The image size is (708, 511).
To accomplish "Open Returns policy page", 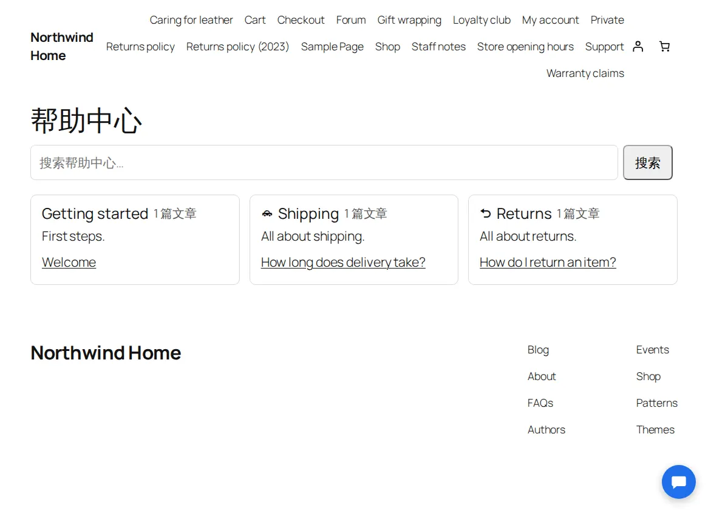I will (140, 47).
